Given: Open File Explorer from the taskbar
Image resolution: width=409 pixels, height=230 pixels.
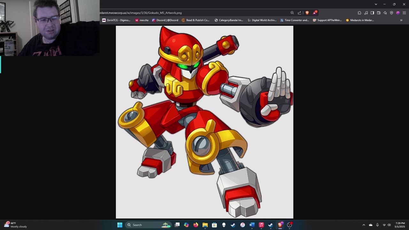Looking at the screenshot, I should (205, 225).
